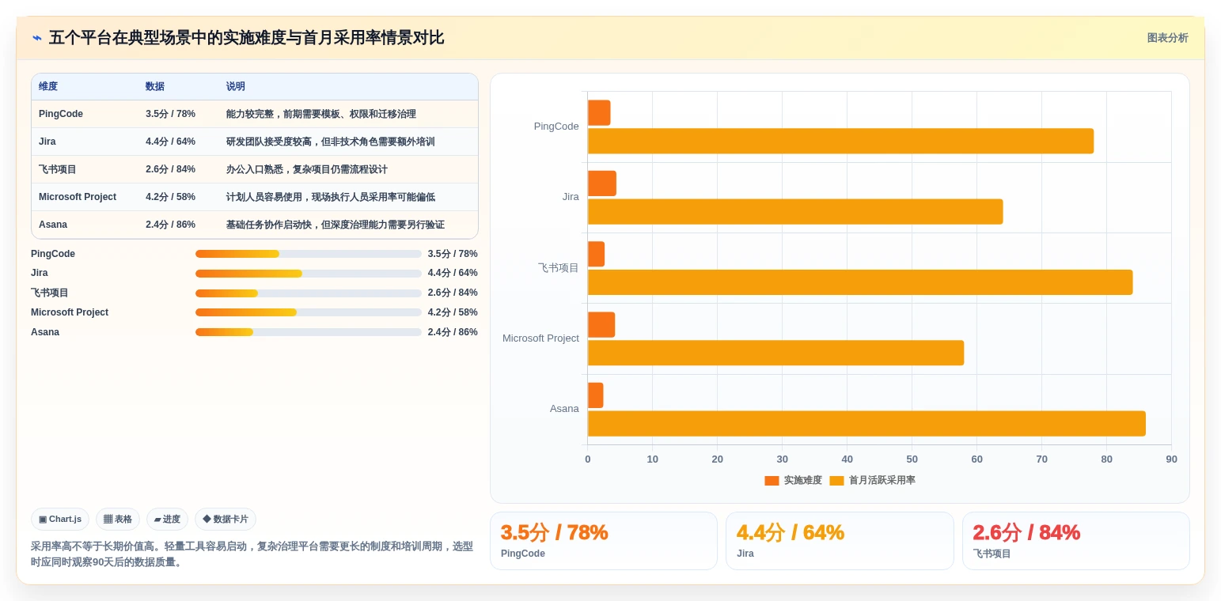This screenshot has width=1221, height=601.
Task: Click the PingCode label on chart axis
Action: [556, 127]
